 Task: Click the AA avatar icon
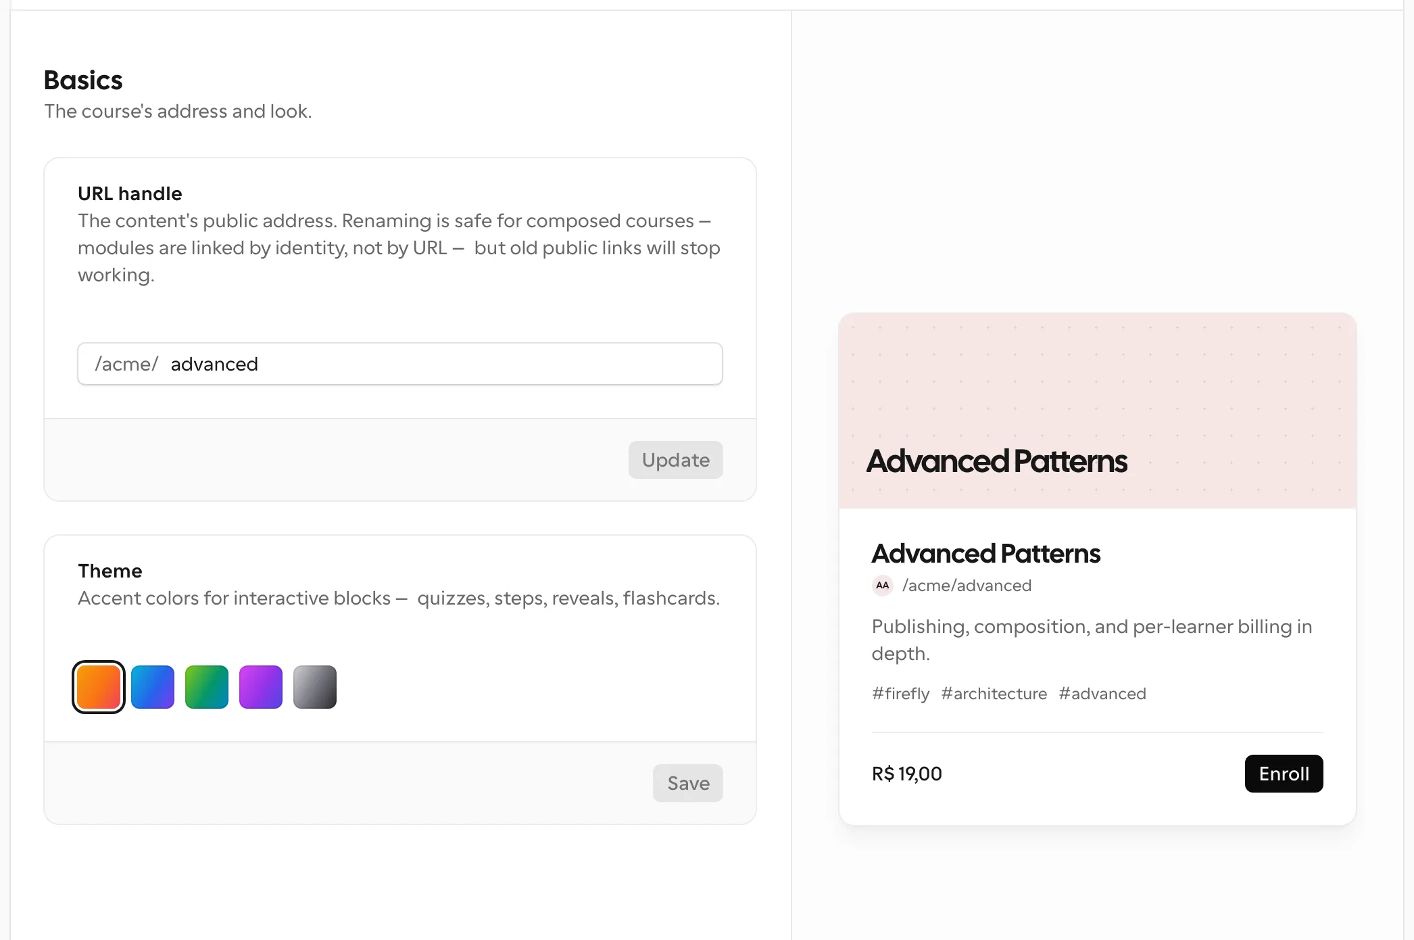pyautogui.click(x=883, y=586)
